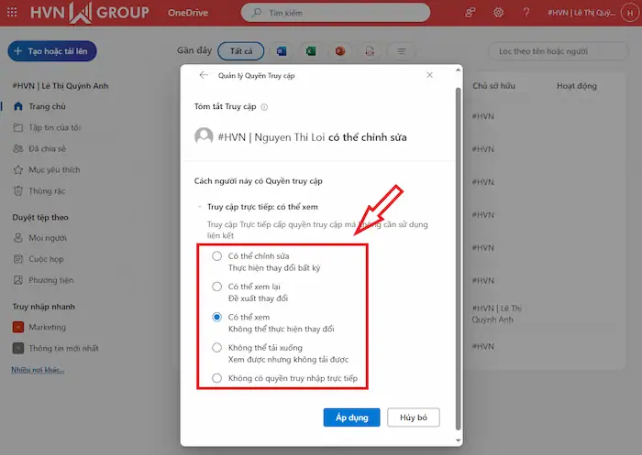The image size is (642, 455).
Task: Click the Hủy bỏ button
Action: coord(414,417)
